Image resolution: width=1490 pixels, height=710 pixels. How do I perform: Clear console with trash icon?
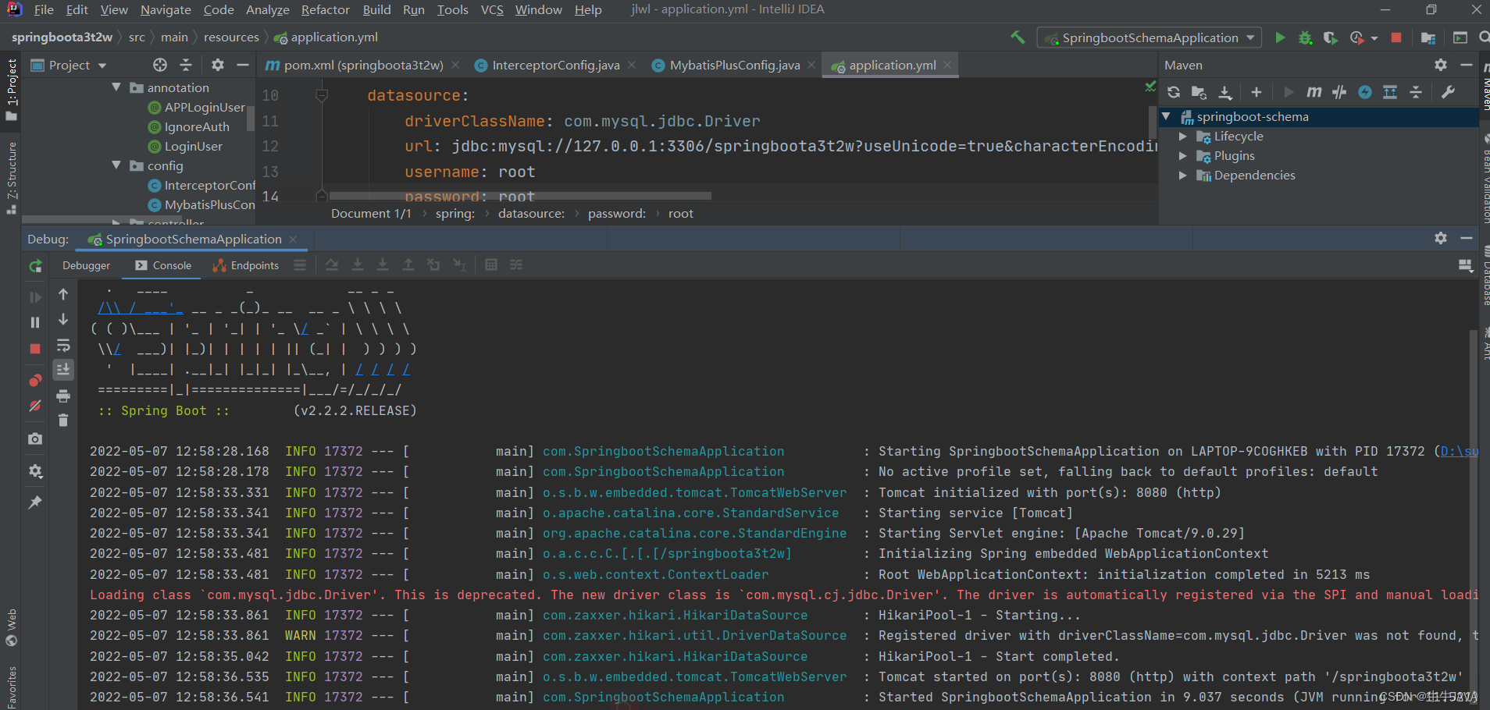63,420
